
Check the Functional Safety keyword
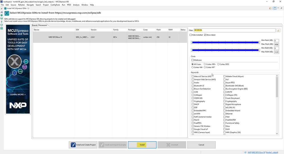coord(224,123)
